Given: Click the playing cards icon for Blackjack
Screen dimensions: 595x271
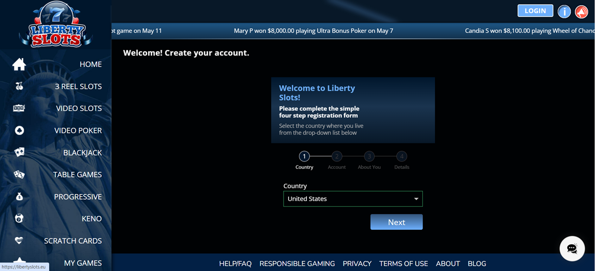Looking at the screenshot, I should click(x=19, y=153).
